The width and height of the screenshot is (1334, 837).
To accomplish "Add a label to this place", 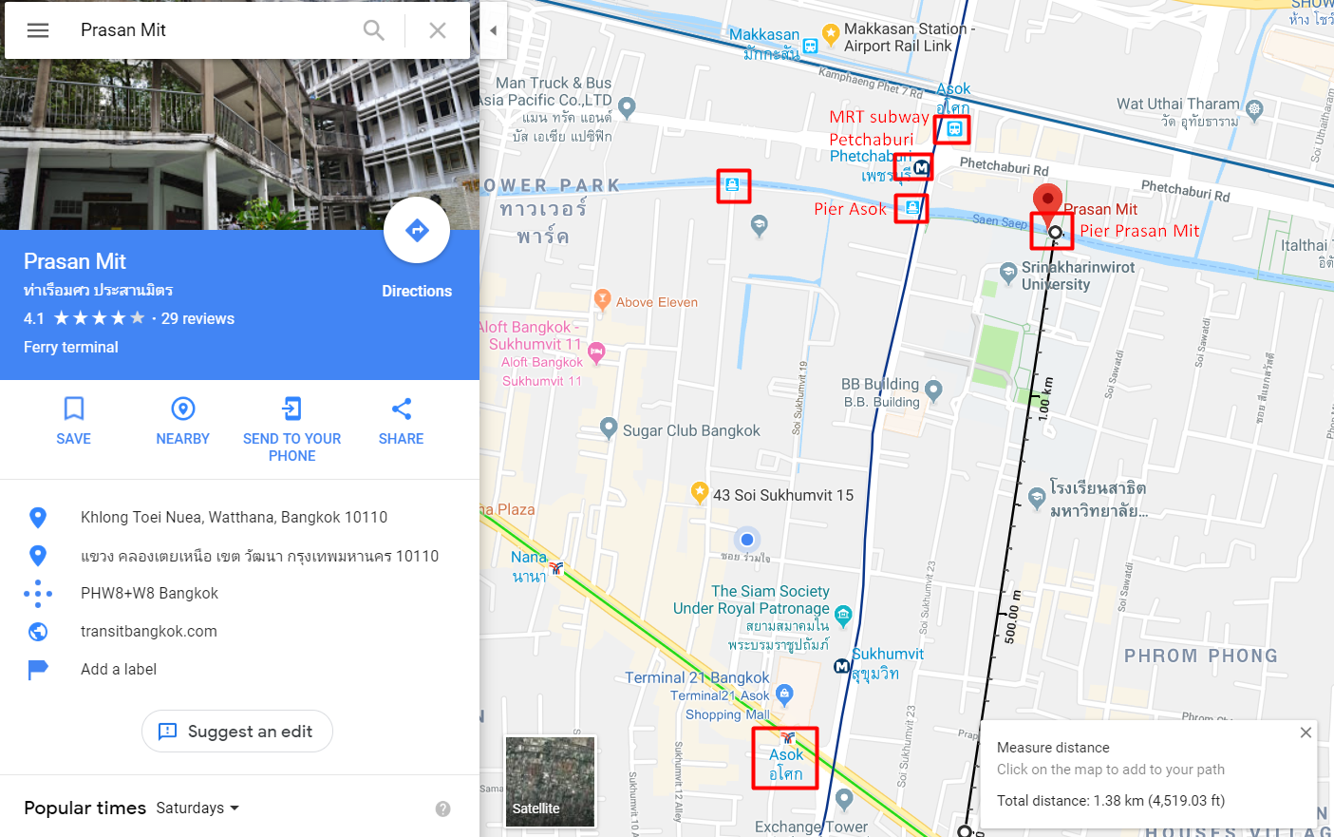I will click(119, 669).
